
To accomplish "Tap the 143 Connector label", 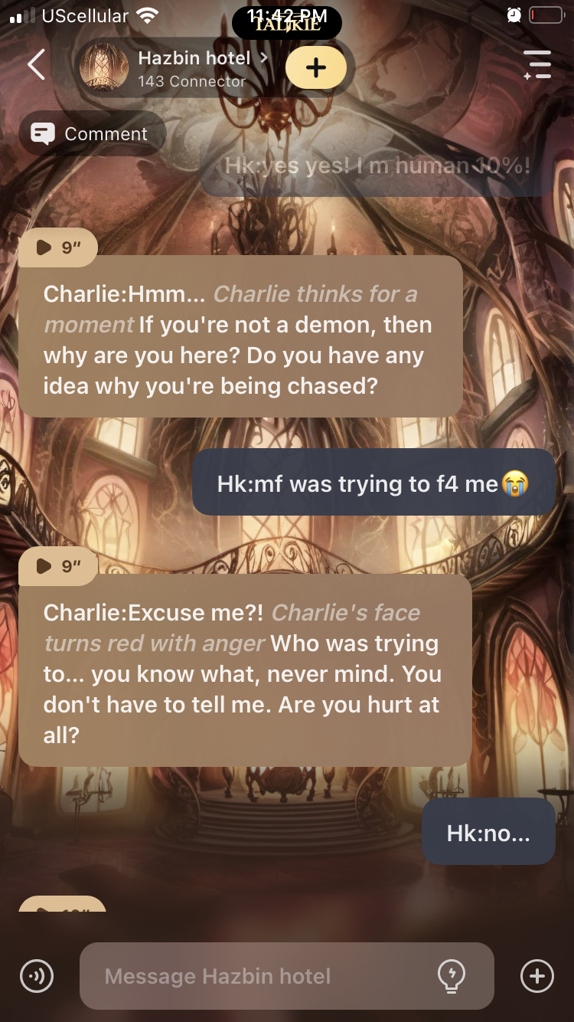I will [x=192, y=81].
